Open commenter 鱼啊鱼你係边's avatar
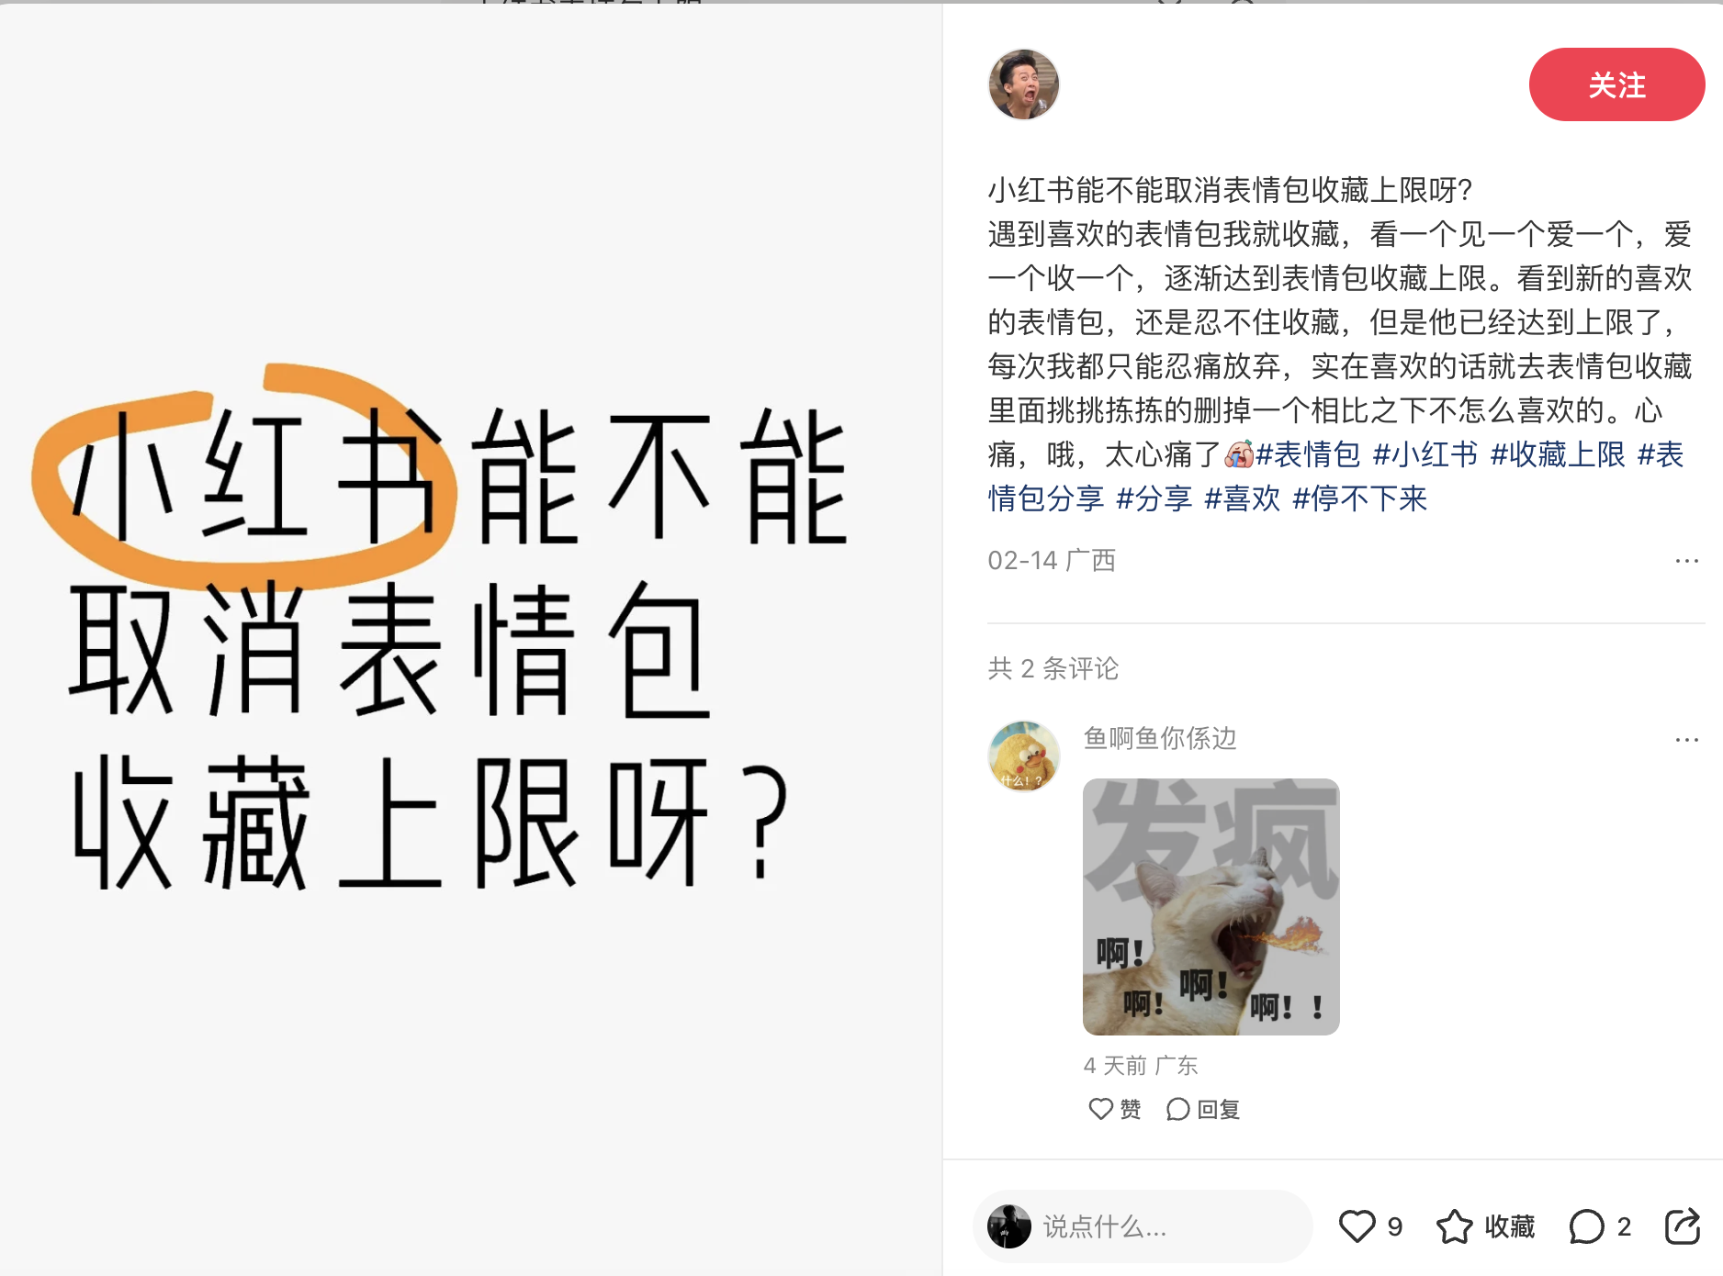 pyautogui.click(x=1023, y=756)
